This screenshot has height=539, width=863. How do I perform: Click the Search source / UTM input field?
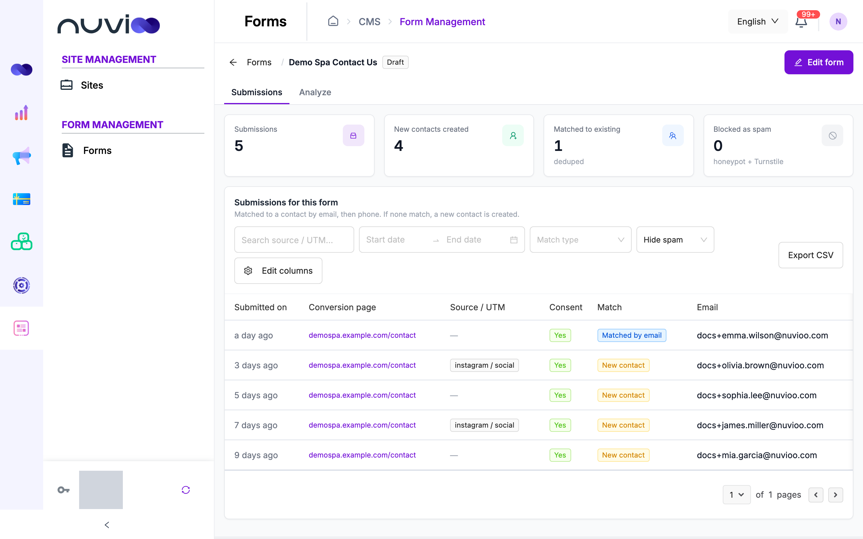coord(294,240)
